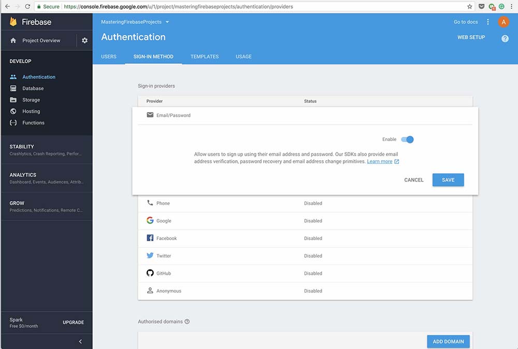Click the browser address bar
Screen dimensions: 518x349
tap(259, 7)
